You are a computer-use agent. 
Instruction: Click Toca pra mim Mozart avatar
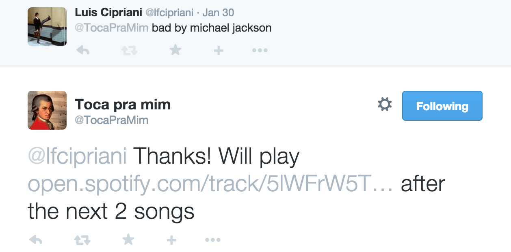click(x=47, y=110)
